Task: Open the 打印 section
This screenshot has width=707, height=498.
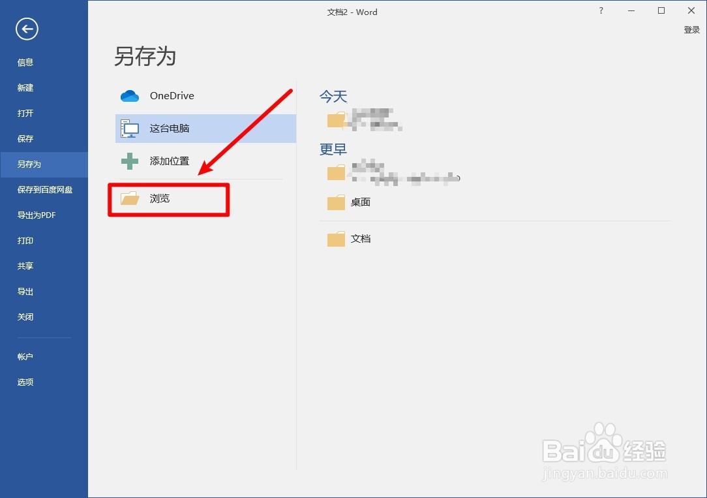Action: pos(25,240)
